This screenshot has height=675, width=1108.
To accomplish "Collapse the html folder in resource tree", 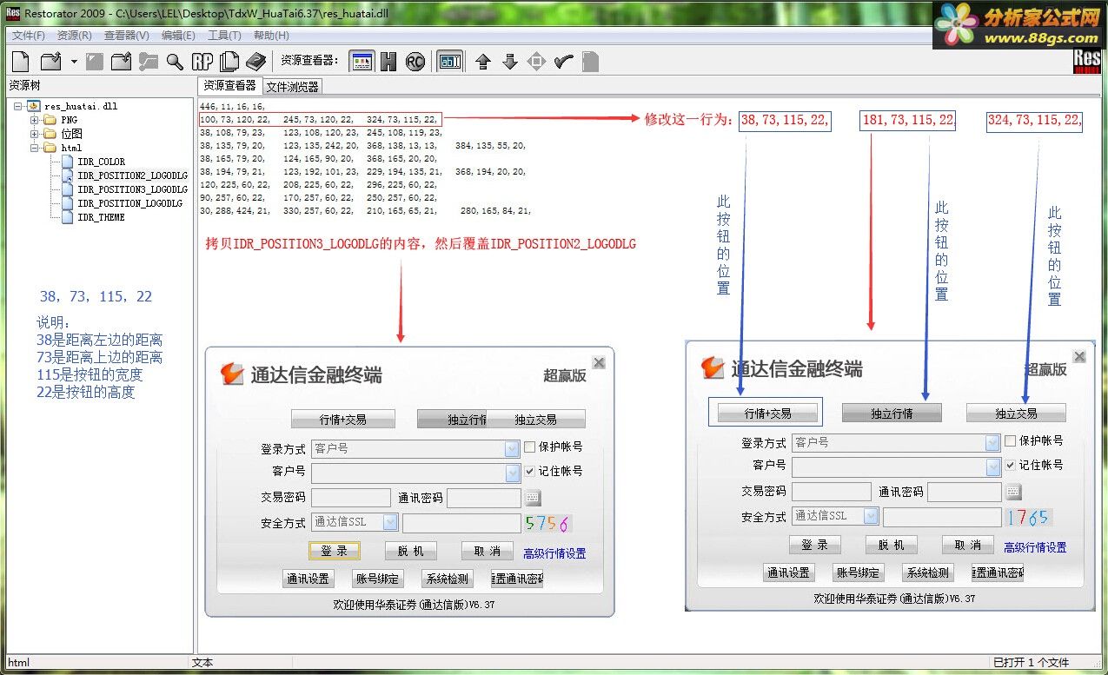I will pos(35,148).
